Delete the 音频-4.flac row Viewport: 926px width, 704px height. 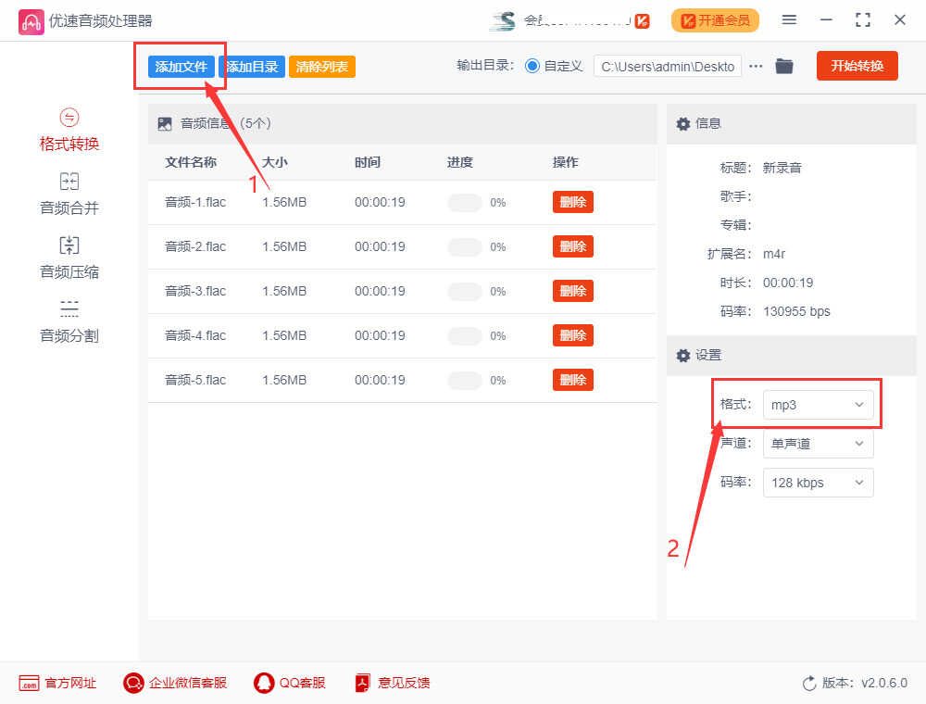tap(573, 335)
